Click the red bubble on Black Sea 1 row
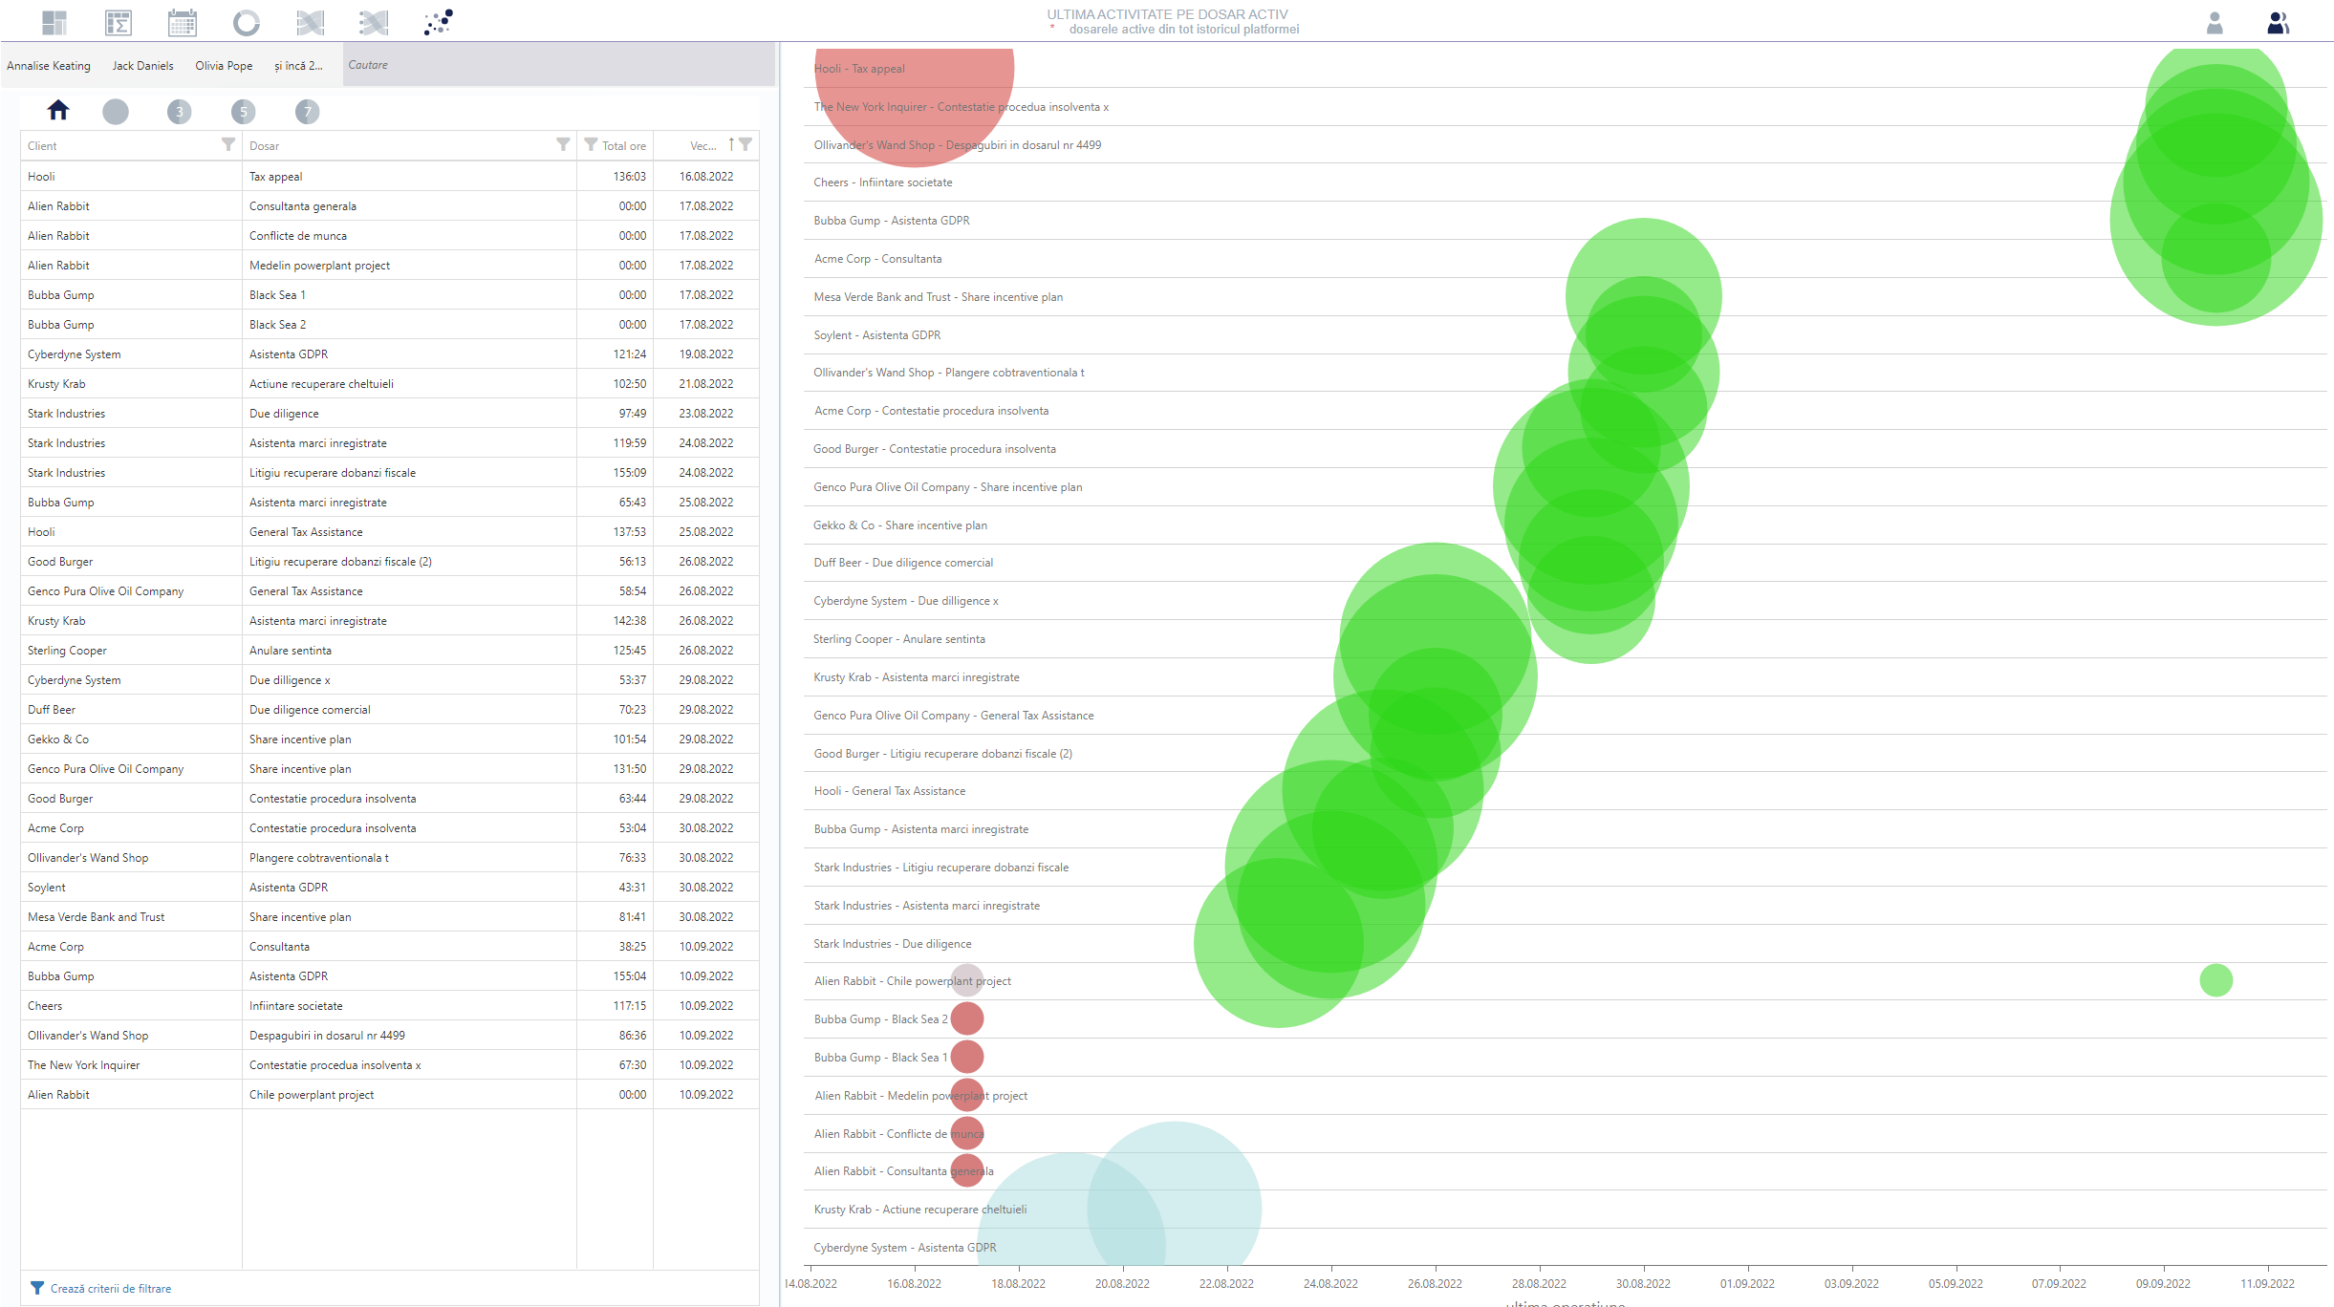Viewport: 2334px width, 1307px height. [x=967, y=1058]
